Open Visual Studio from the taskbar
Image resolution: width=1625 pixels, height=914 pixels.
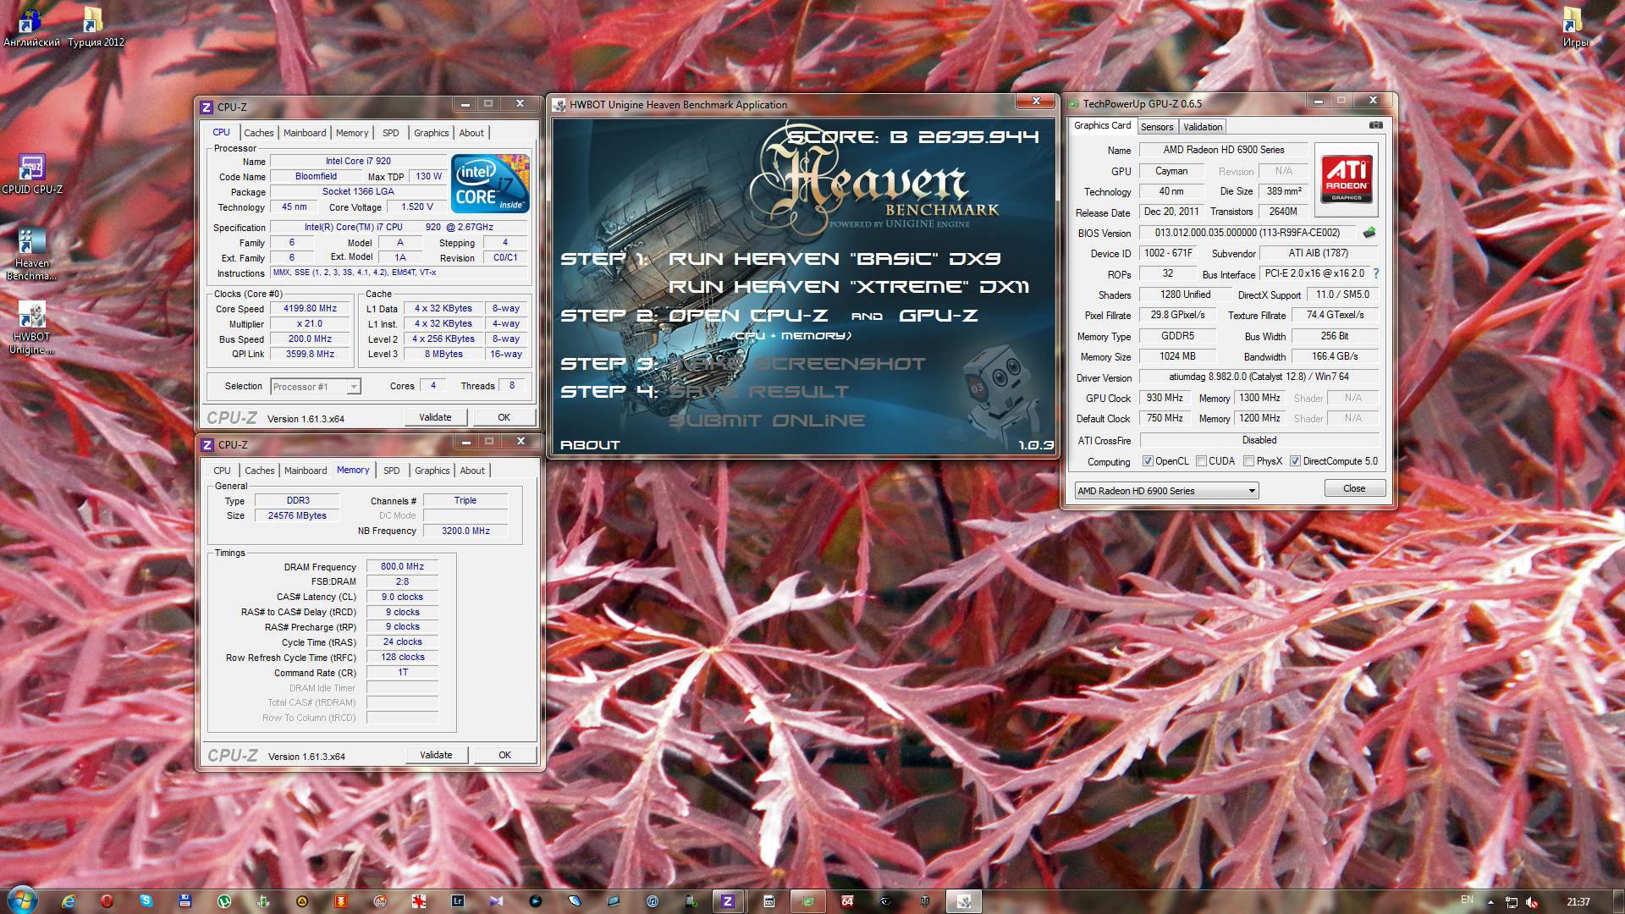point(497,901)
